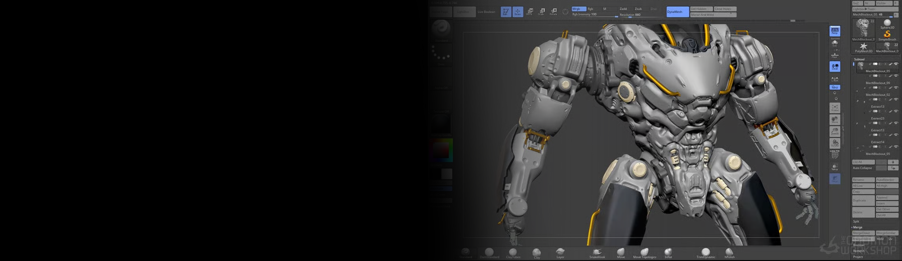Expand the Boolean section
This screenshot has width=902, height=261.
click(x=859, y=245)
